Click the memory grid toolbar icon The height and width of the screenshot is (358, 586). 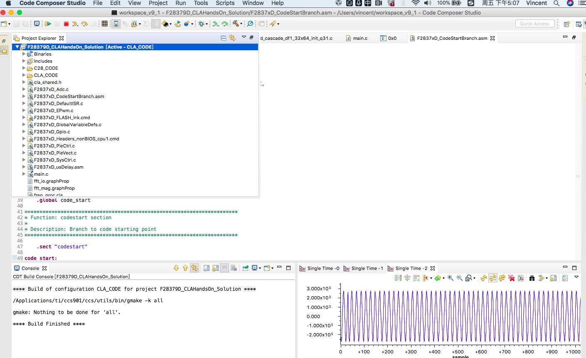104,24
